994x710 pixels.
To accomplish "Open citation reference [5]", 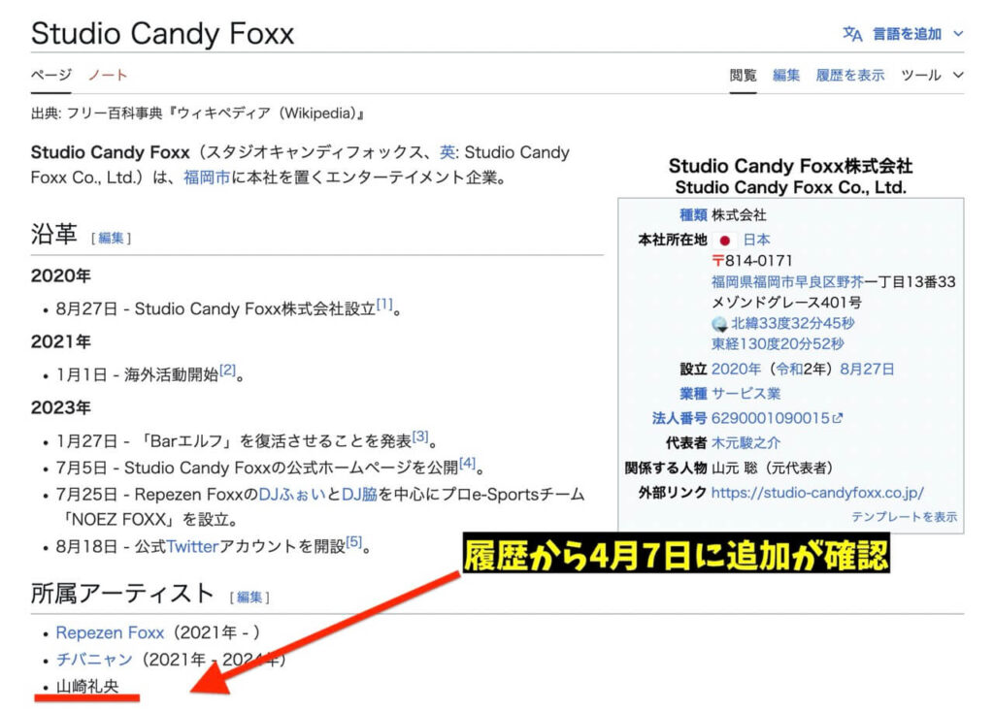I will coord(353,541).
